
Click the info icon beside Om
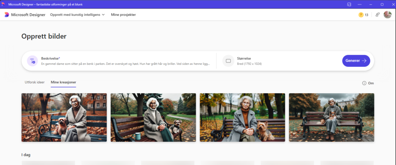click(364, 83)
